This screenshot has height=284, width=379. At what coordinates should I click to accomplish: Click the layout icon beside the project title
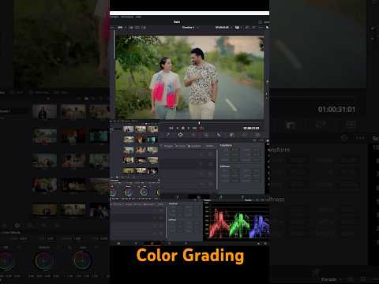260,22
